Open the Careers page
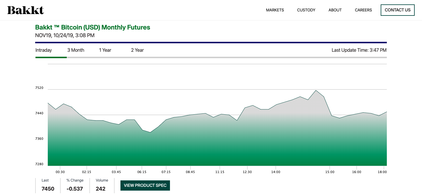This screenshot has height=195, width=422. (x=363, y=10)
